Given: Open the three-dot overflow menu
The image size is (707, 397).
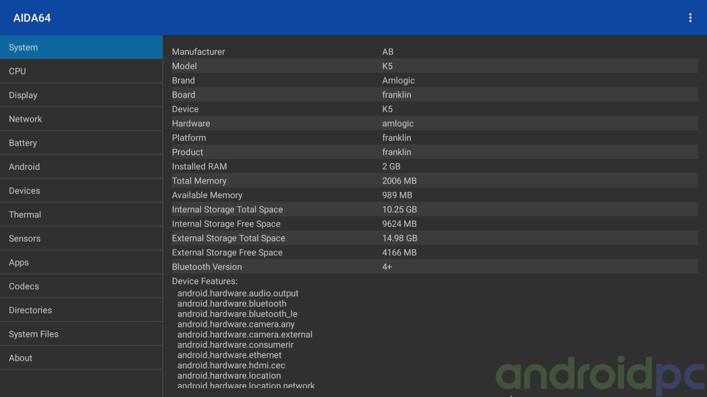Looking at the screenshot, I should pyautogui.click(x=690, y=18).
